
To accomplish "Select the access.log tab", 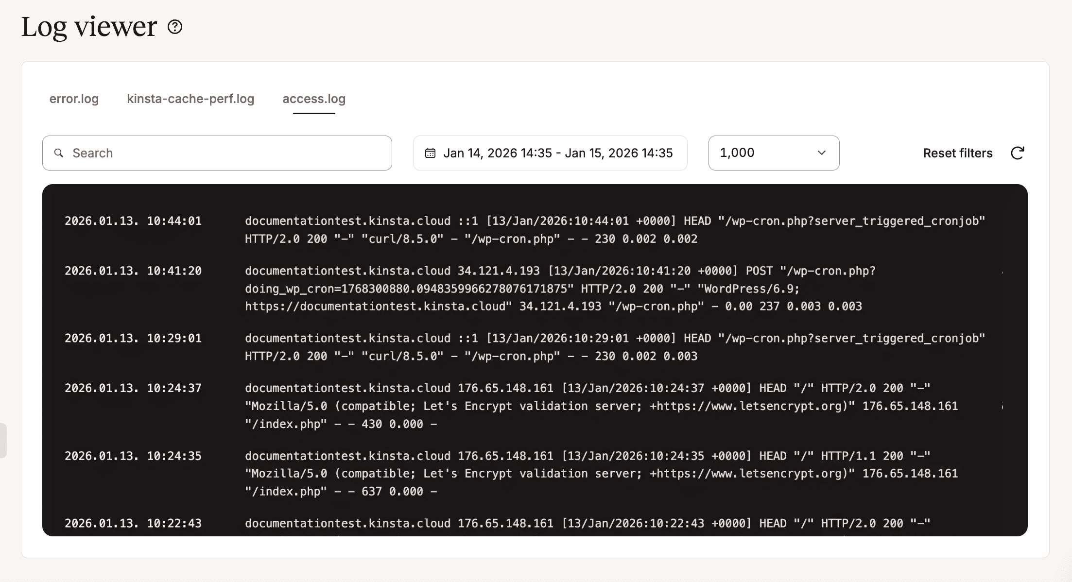I will pos(313,99).
